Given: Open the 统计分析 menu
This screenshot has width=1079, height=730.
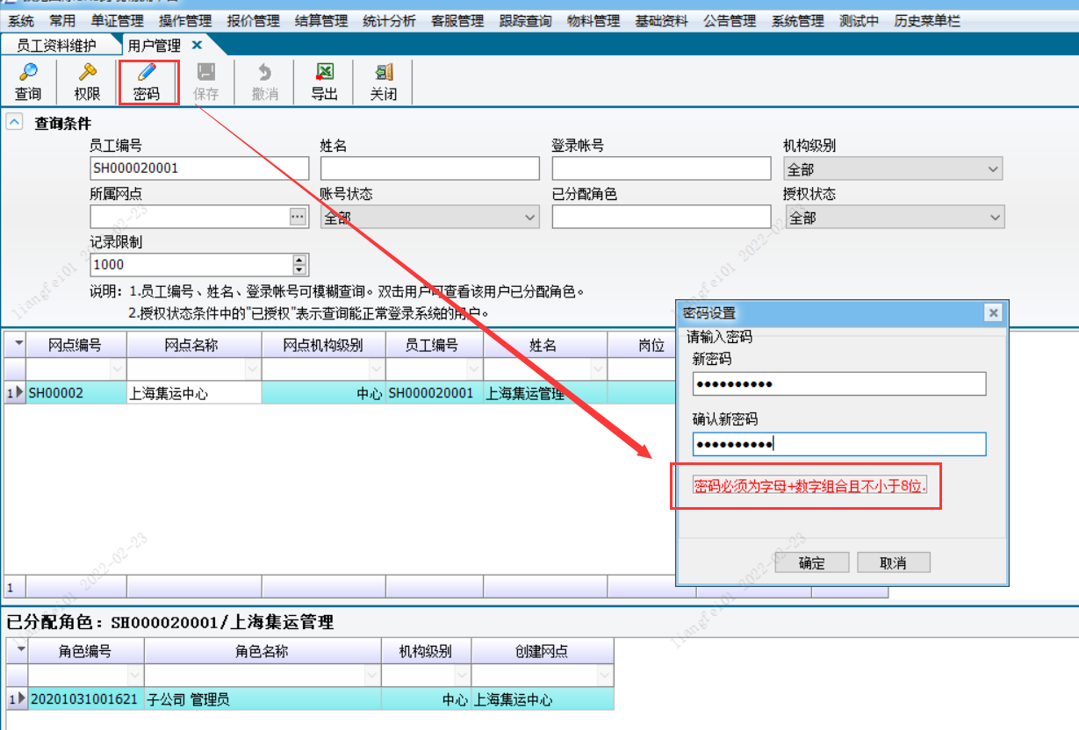Looking at the screenshot, I should click(390, 20).
